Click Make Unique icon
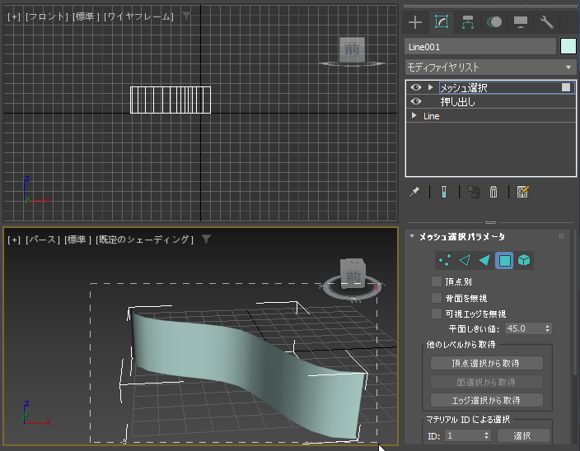This screenshot has width=580, height=451. 474,192
